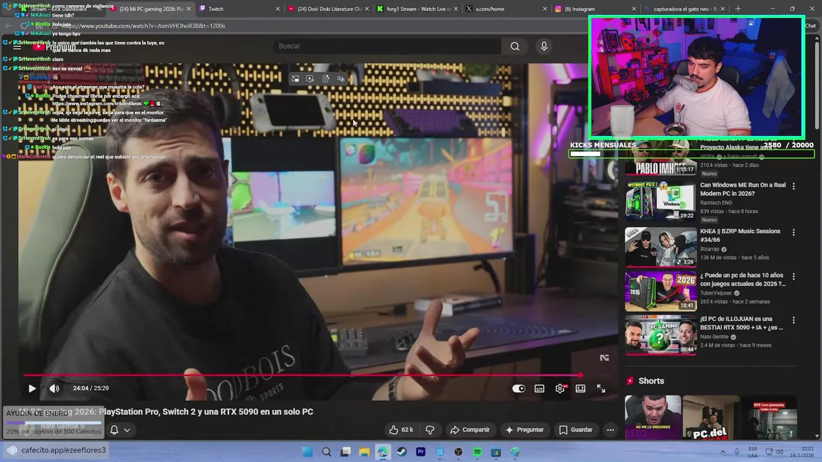Click the search magnifier button
The image size is (822, 462).
pyautogui.click(x=515, y=46)
